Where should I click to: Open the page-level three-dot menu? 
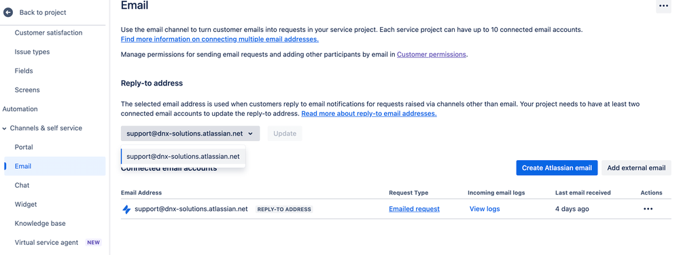[663, 6]
